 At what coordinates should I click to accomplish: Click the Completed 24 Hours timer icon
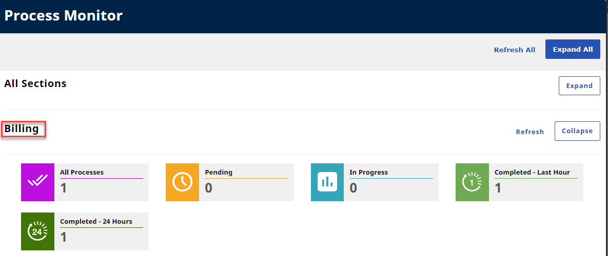click(37, 231)
